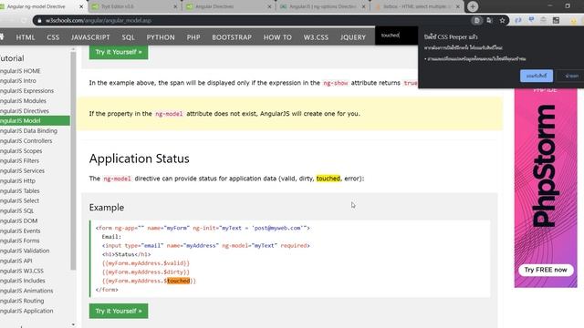Screen dimensions: 584x328
Task: Open AngularJS Forms in sidebar
Action: [x=20, y=241]
